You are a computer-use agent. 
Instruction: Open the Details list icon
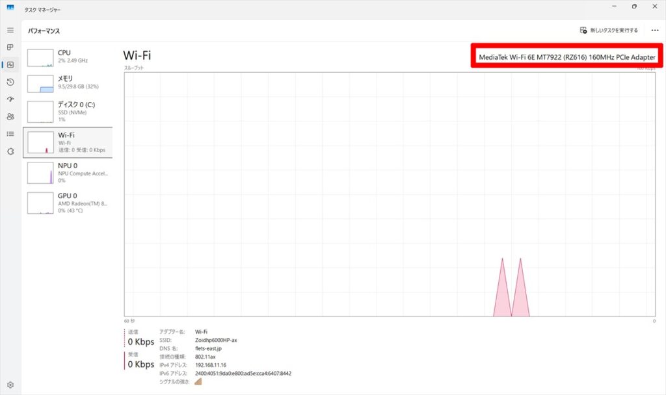tap(10, 134)
